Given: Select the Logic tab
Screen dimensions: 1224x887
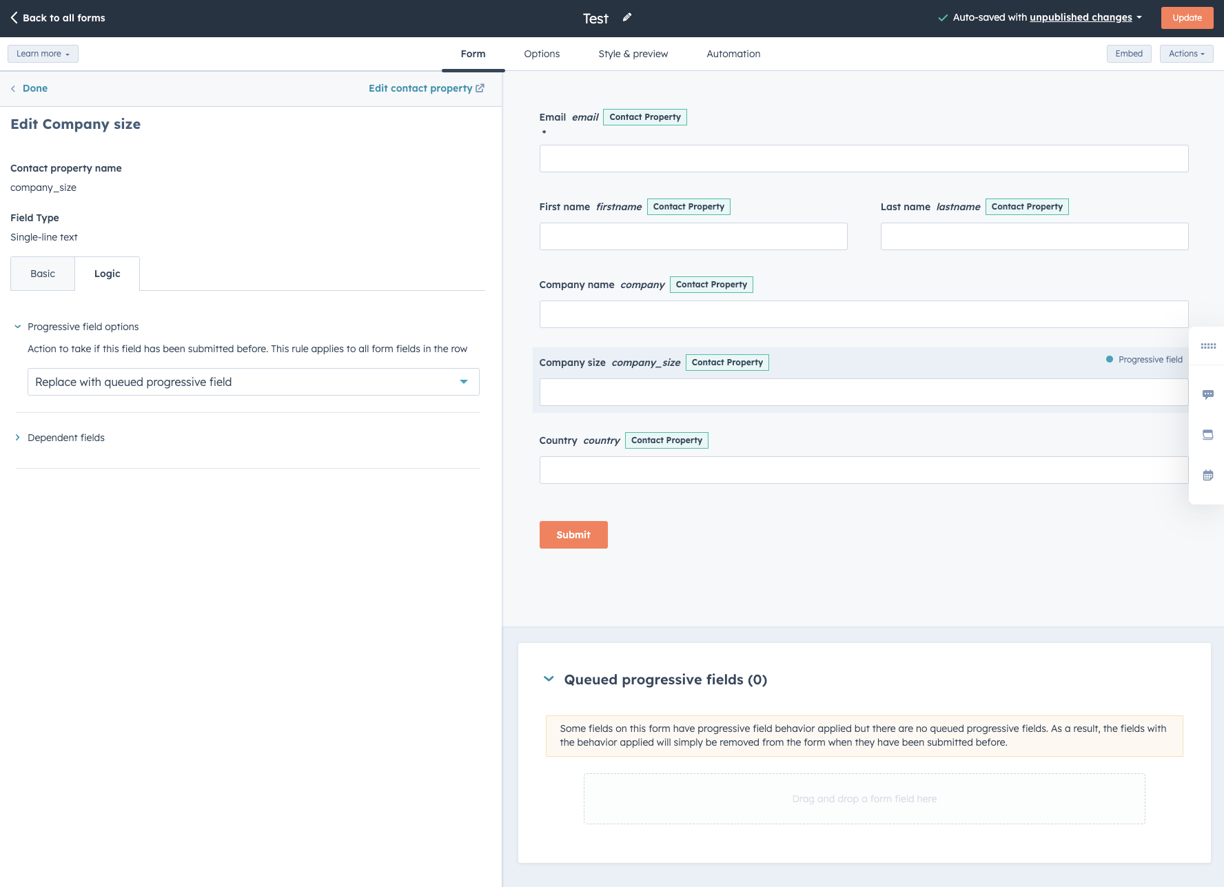Looking at the screenshot, I should 108,274.
